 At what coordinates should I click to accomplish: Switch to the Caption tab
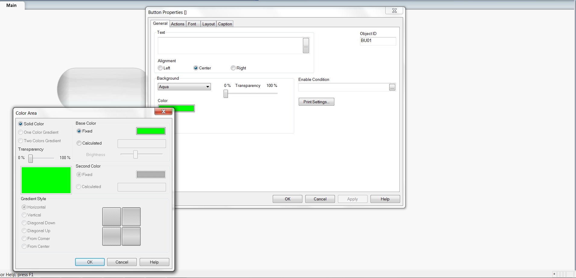[x=225, y=24]
